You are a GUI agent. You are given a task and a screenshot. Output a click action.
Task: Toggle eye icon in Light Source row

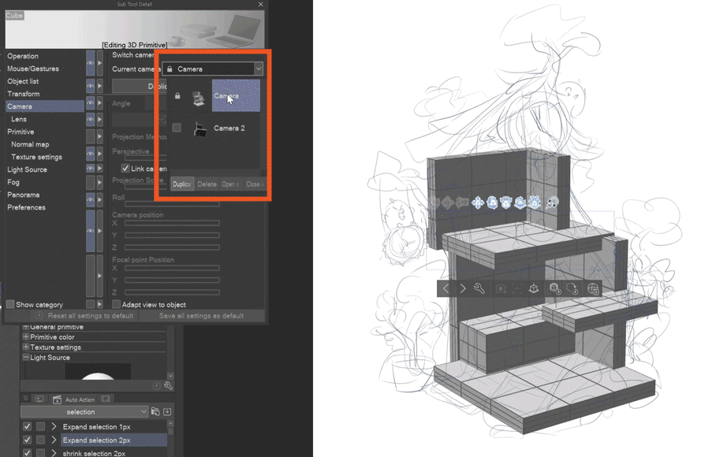(91, 169)
